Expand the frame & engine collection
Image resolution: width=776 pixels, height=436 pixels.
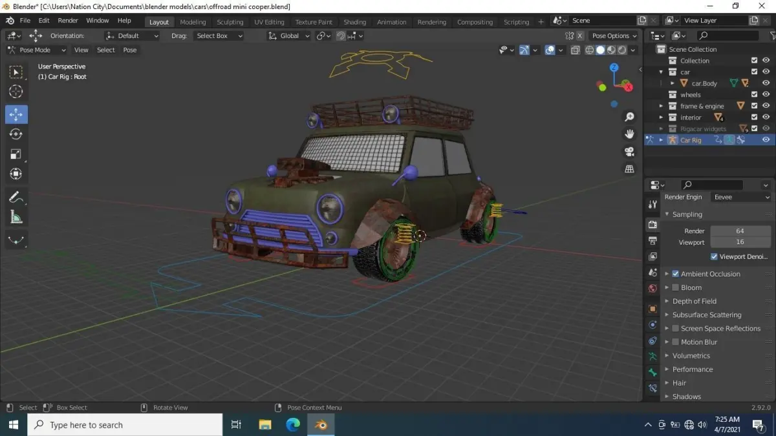[x=661, y=106]
